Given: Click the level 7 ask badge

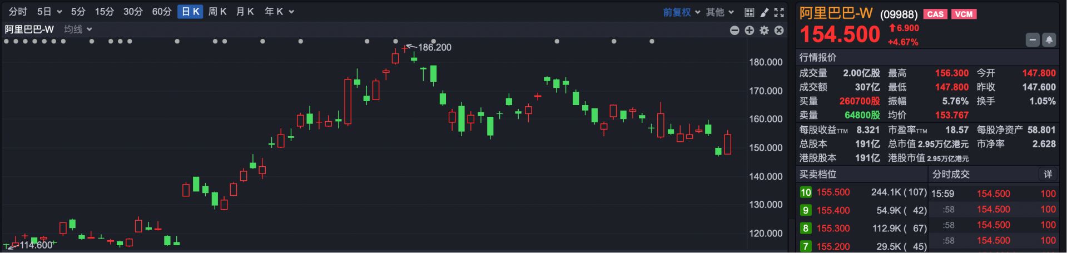Looking at the screenshot, I should coord(806,246).
